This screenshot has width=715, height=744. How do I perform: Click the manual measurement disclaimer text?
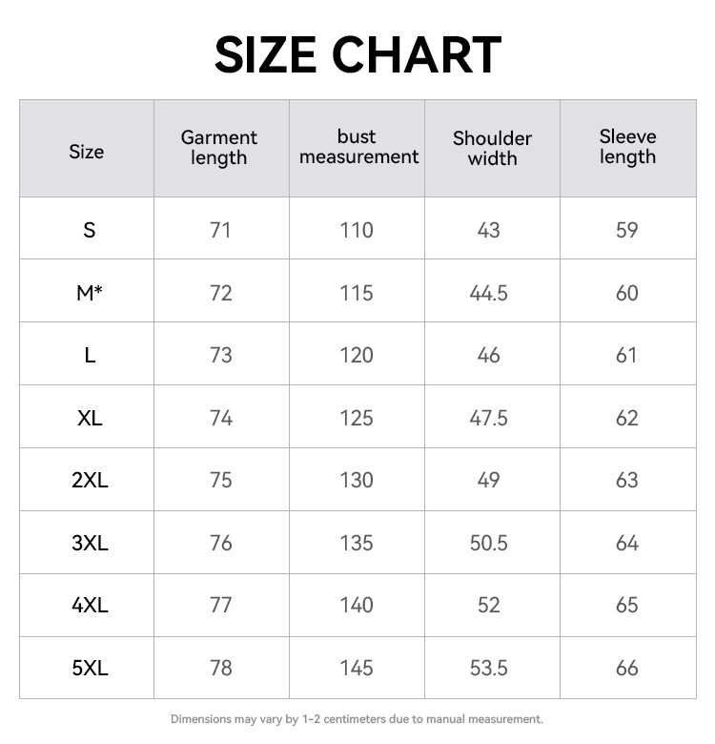[x=357, y=719]
